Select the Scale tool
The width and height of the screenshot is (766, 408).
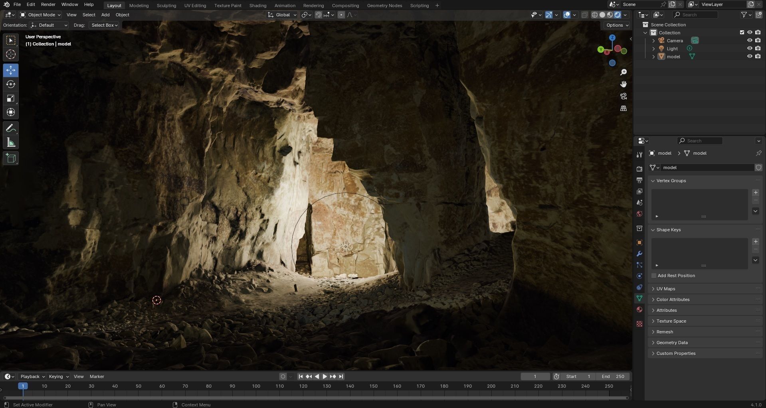11,98
